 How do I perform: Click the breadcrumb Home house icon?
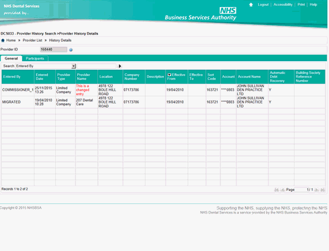tap(3, 40)
